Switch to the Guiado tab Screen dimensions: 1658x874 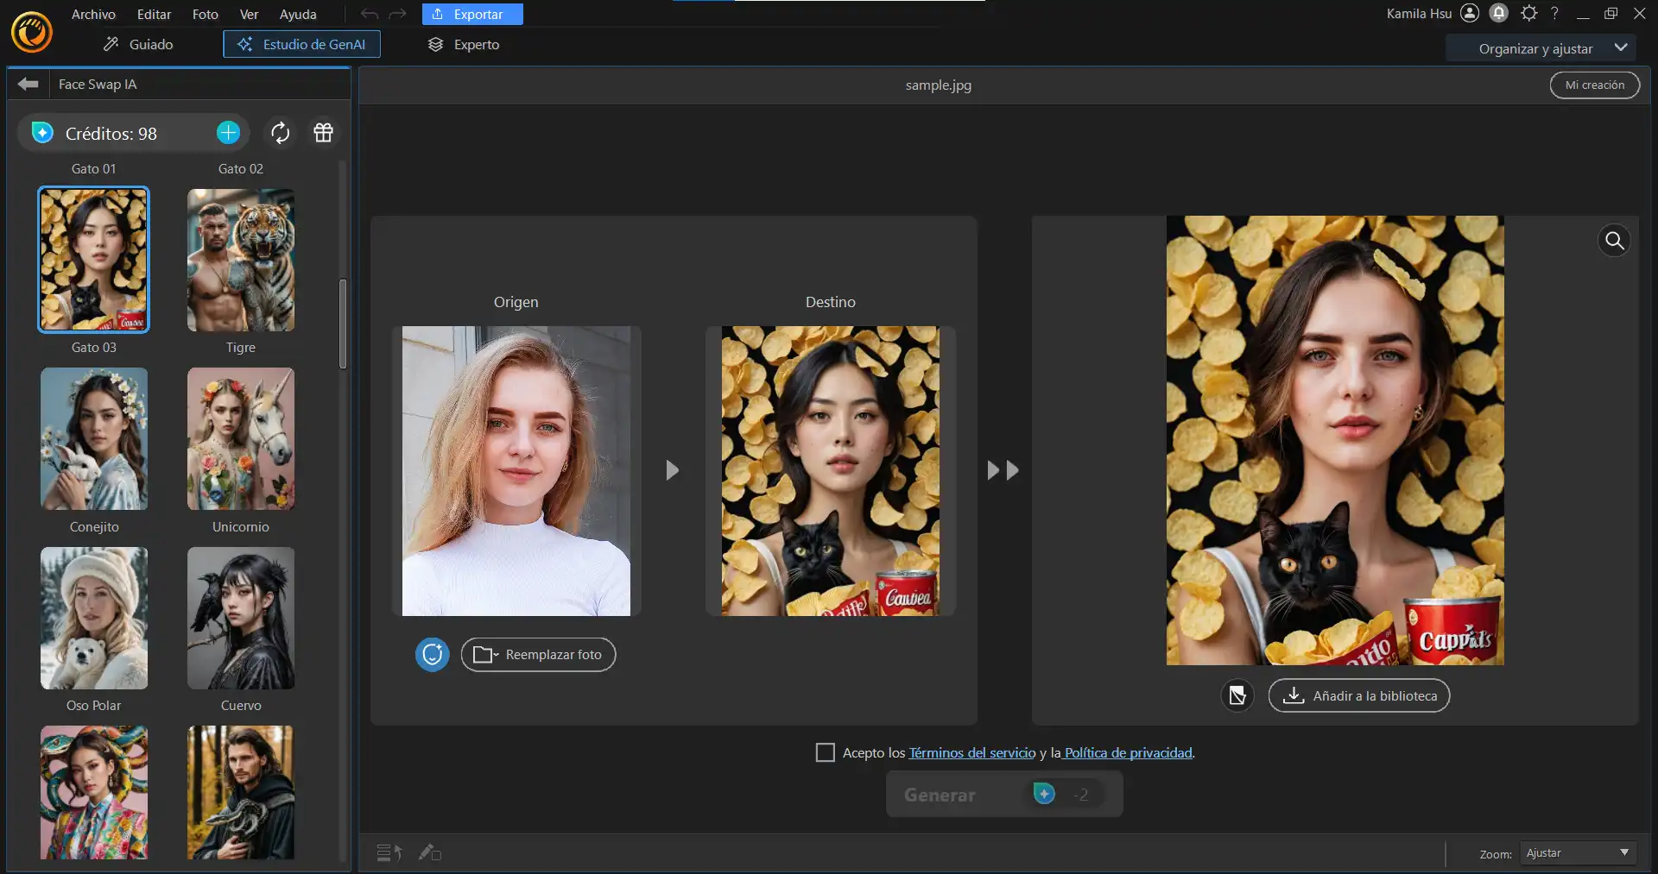[x=138, y=44]
